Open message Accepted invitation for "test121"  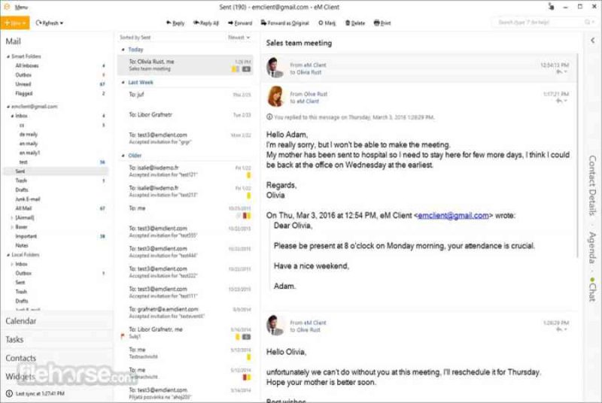point(185,171)
